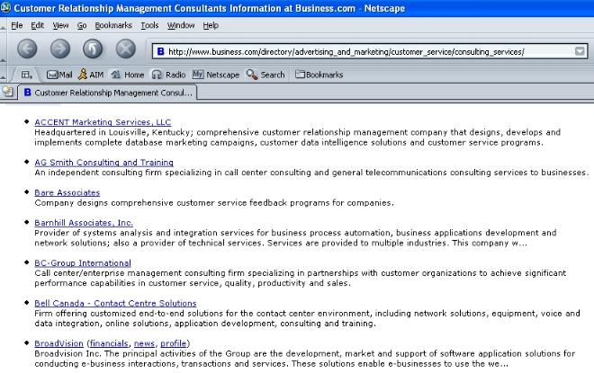Visit the Bare Associates link

(67, 192)
